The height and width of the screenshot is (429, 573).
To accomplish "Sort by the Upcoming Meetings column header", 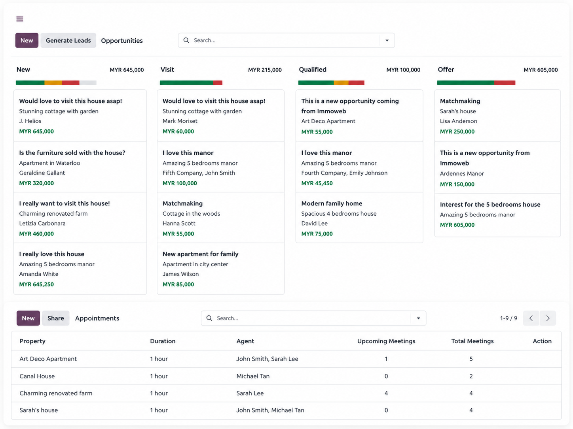I will coord(386,341).
